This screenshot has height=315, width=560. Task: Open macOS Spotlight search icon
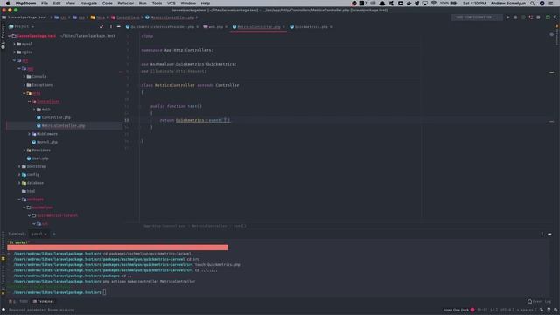coord(533,3)
